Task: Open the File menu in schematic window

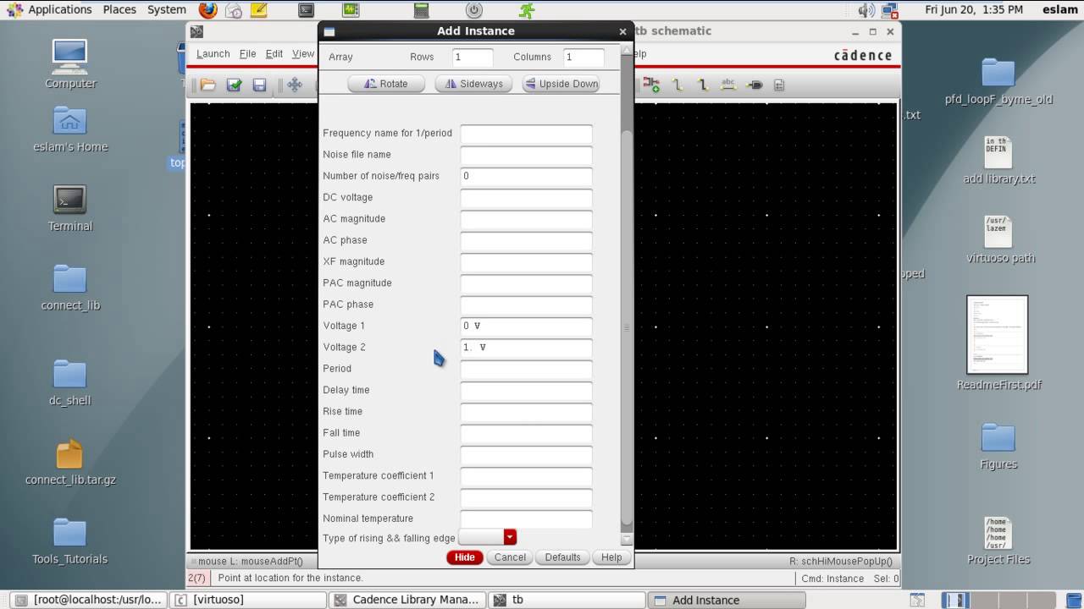Action: click(x=247, y=53)
